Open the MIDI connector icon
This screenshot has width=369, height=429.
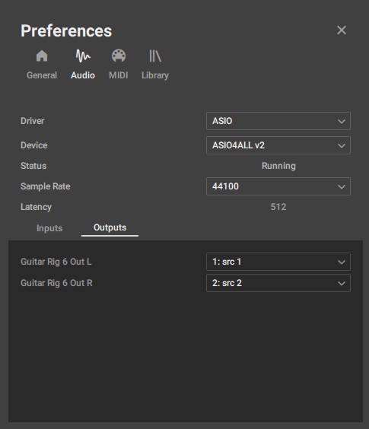pos(119,56)
